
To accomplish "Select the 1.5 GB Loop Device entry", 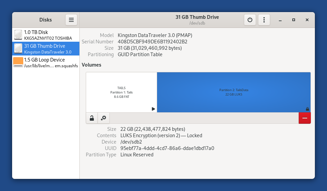I will [x=46, y=63].
